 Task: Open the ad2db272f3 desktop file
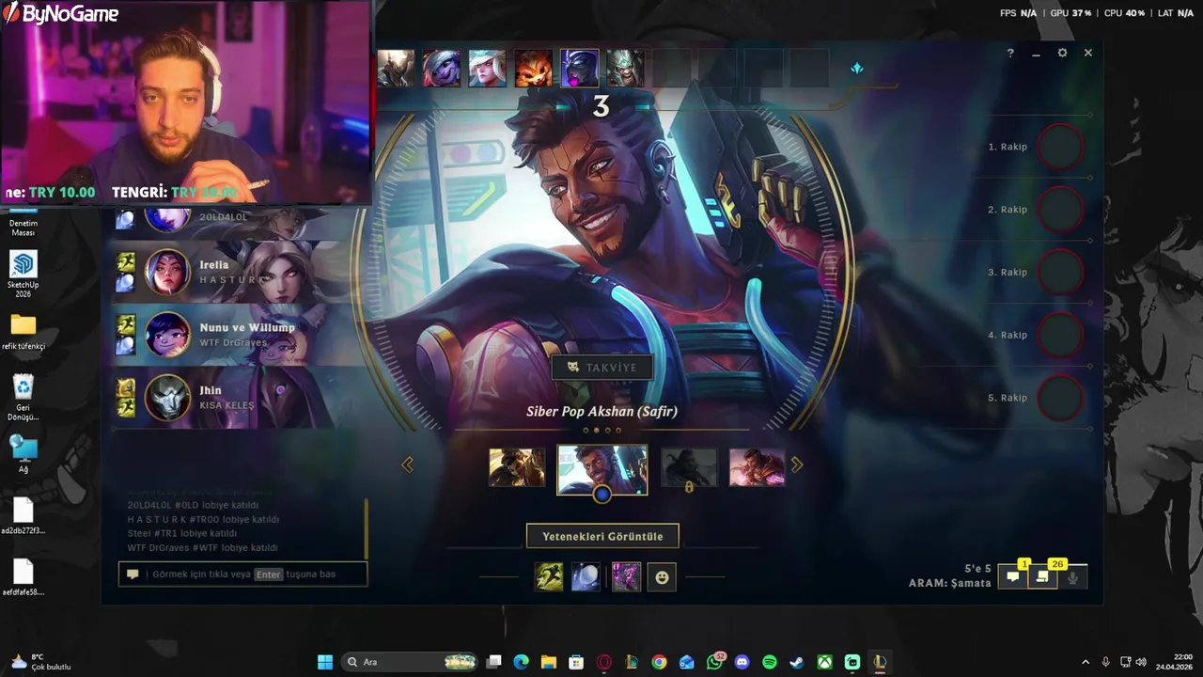tap(23, 516)
